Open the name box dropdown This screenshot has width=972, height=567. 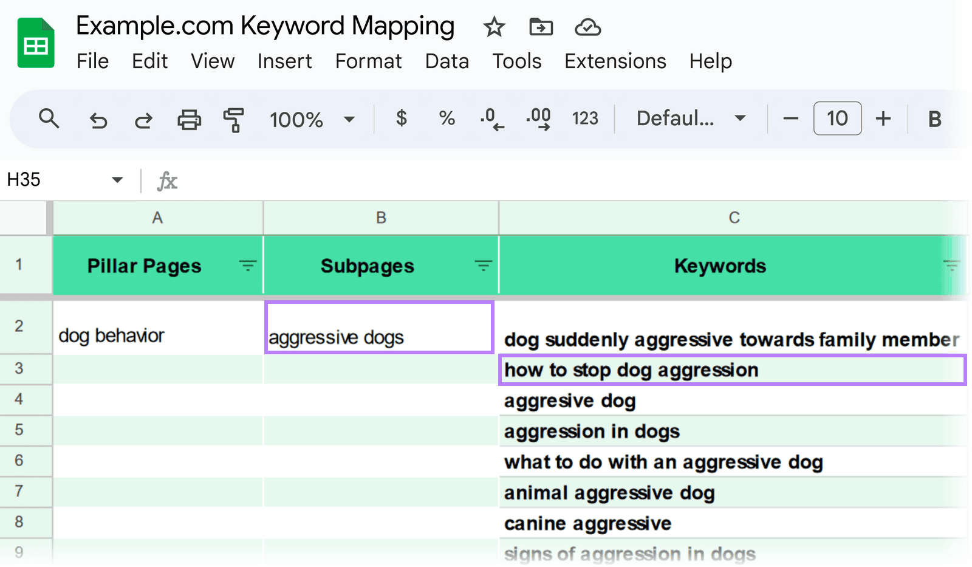pyautogui.click(x=117, y=180)
